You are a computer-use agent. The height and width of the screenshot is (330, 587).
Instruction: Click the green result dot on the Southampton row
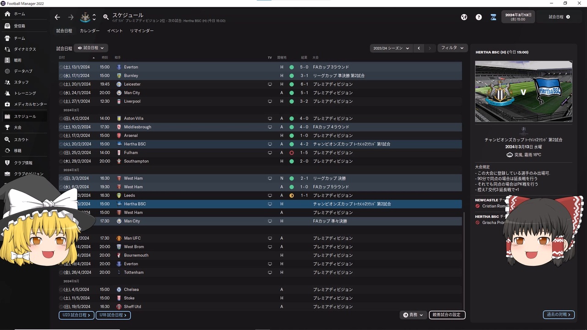click(x=292, y=161)
